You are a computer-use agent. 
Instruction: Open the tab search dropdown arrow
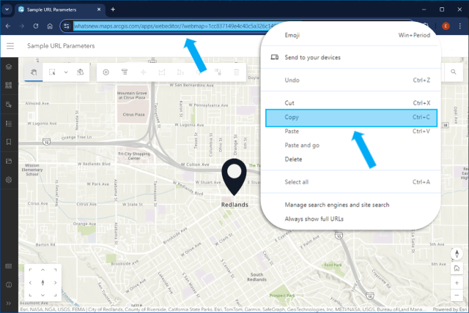(x=7, y=10)
